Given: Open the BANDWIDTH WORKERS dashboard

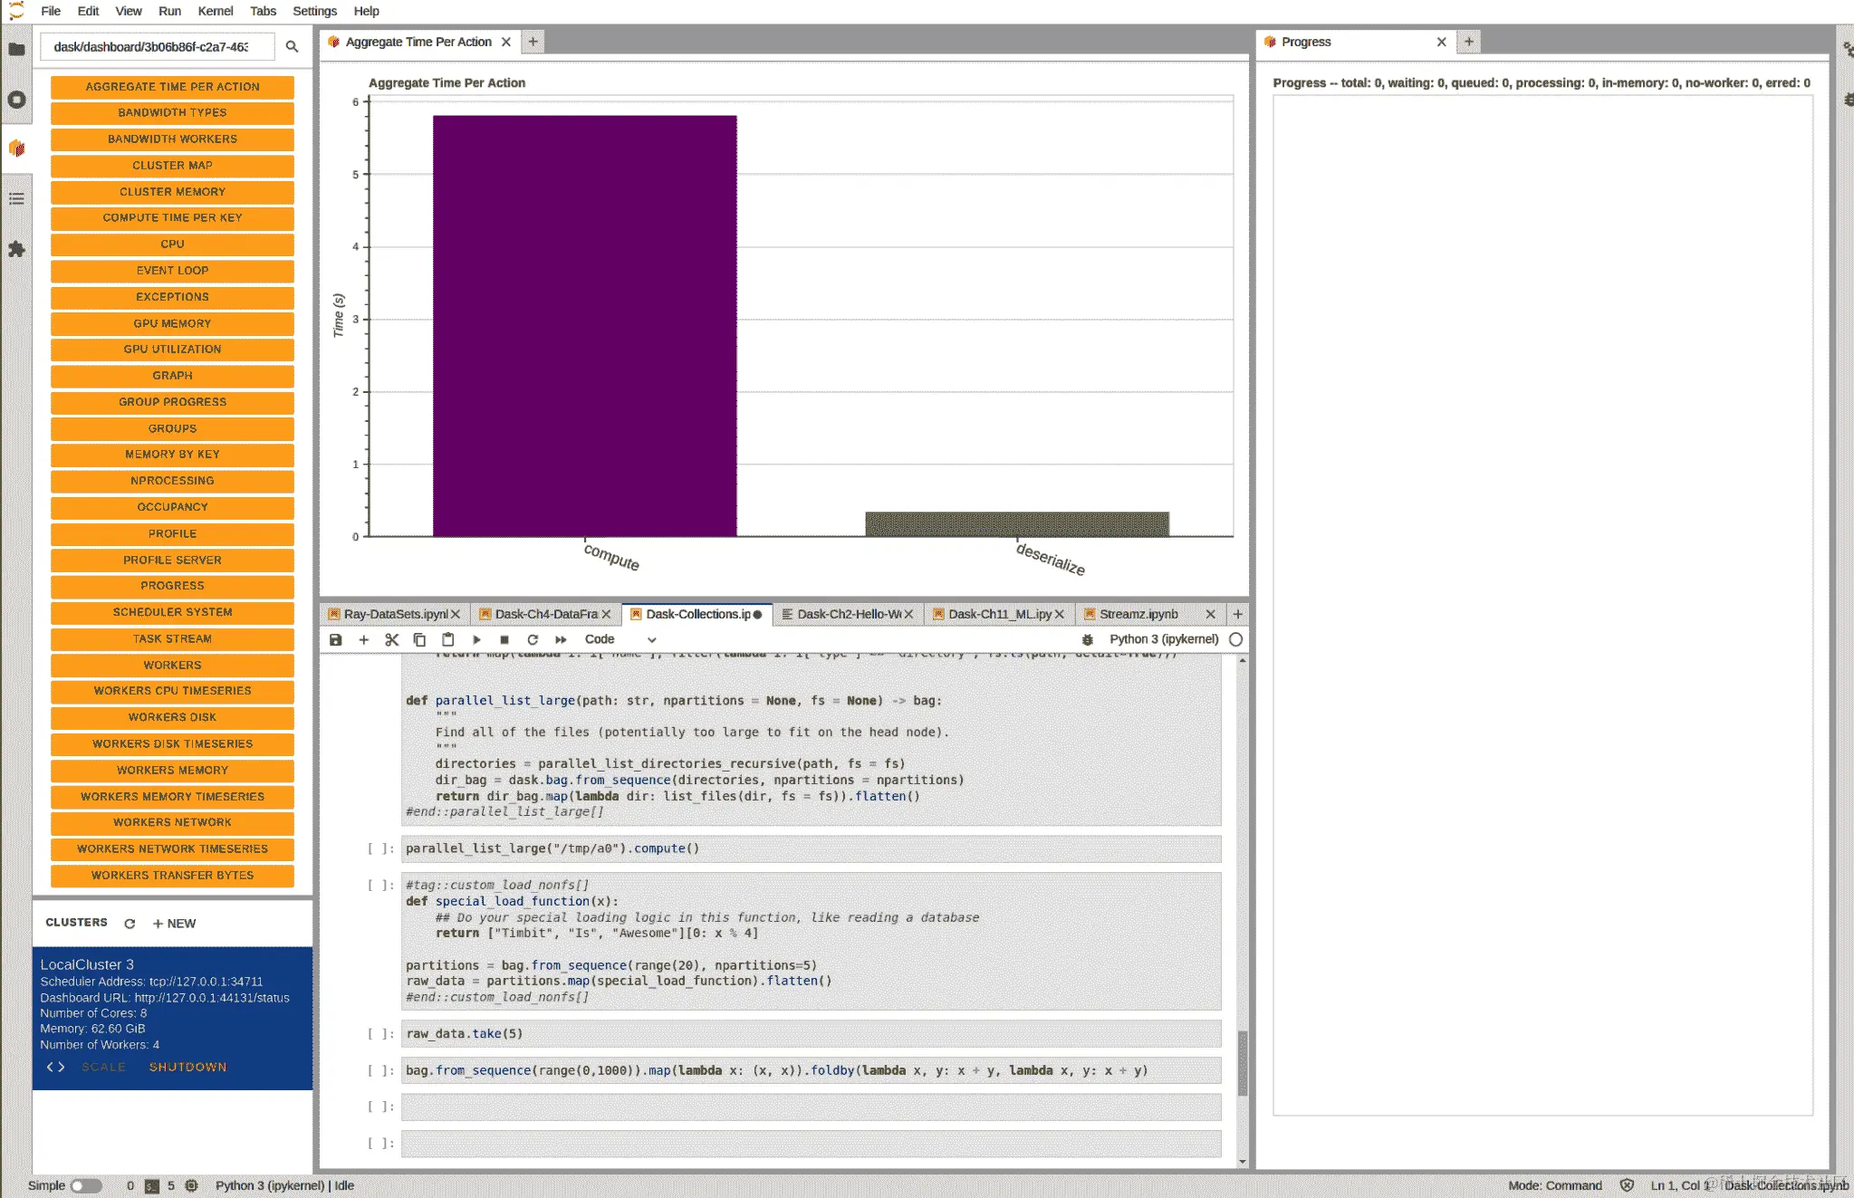Looking at the screenshot, I should click(x=172, y=139).
